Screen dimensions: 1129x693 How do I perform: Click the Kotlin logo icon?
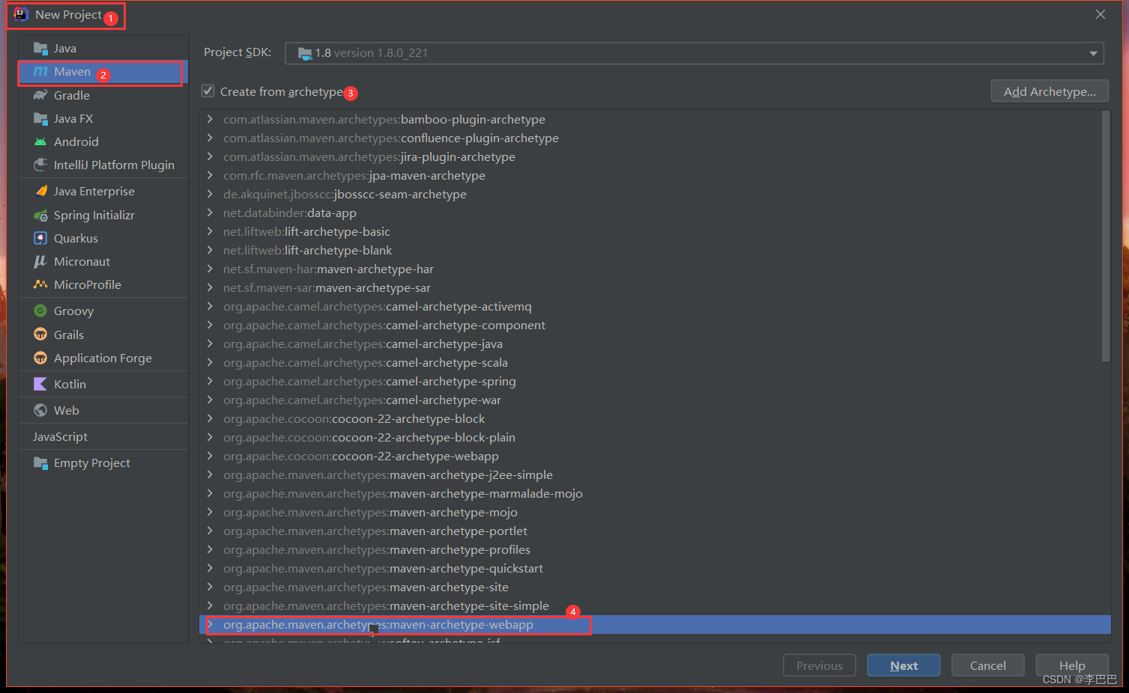pos(40,384)
